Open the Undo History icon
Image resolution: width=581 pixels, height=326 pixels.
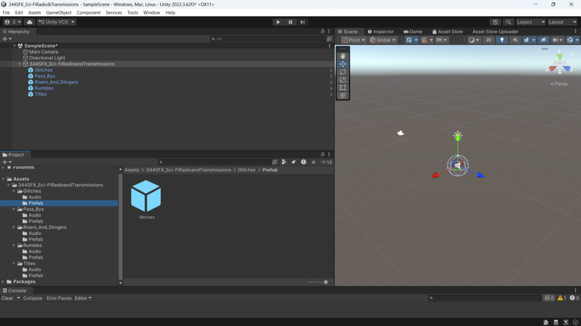[495, 22]
